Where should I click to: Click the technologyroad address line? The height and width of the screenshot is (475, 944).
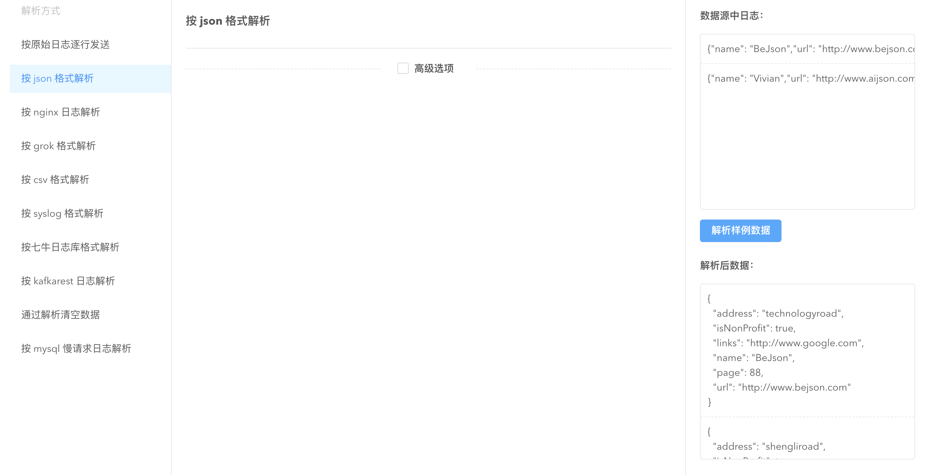tap(778, 313)
